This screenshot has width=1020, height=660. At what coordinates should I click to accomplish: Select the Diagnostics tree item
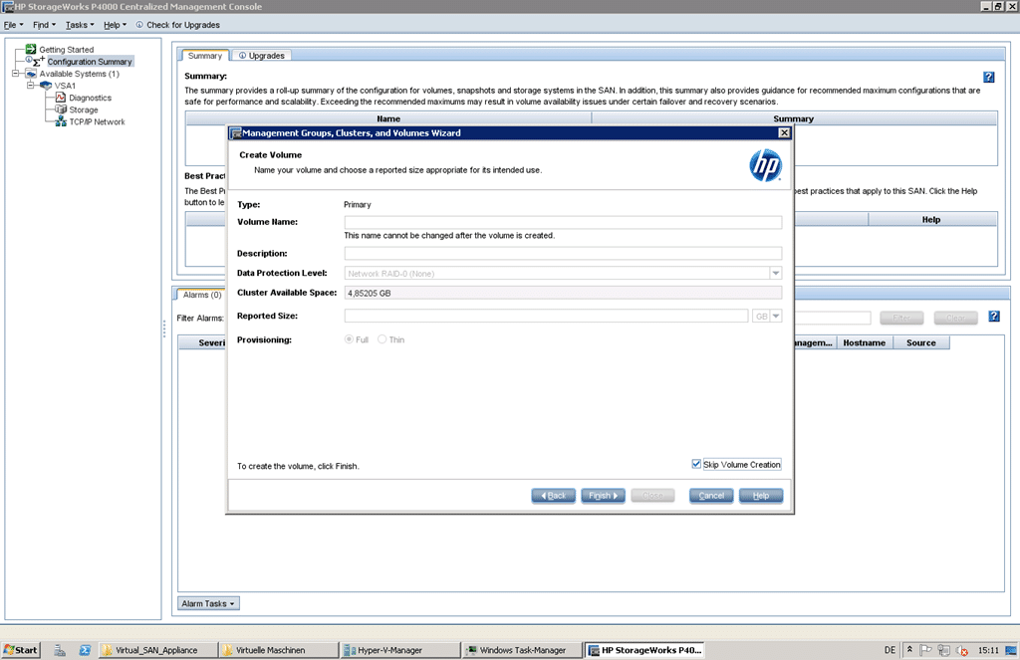90,98
